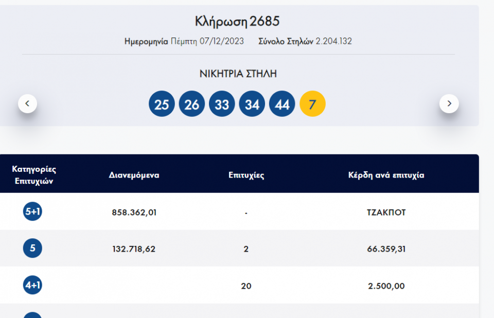Screen dimensions: 494x318
Task: Click the yellow Joker number 7 ball
Action: click(x=312, y=104)
